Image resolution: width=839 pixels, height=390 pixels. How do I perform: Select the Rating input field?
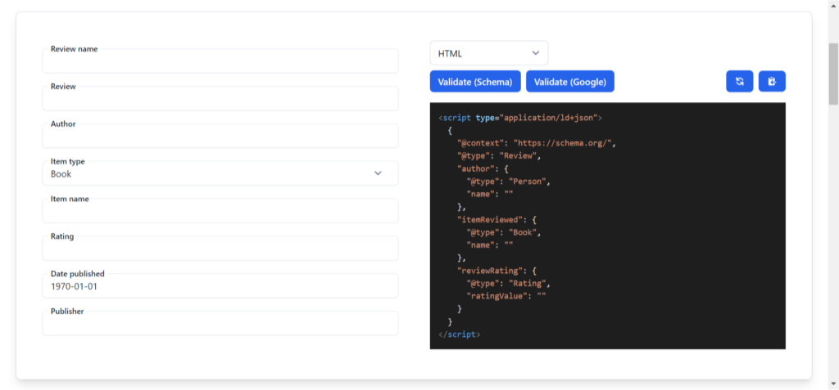click(x=220, y=248)
